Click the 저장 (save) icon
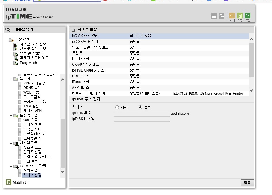Viewport: 272px width, 195px height. 240,16
